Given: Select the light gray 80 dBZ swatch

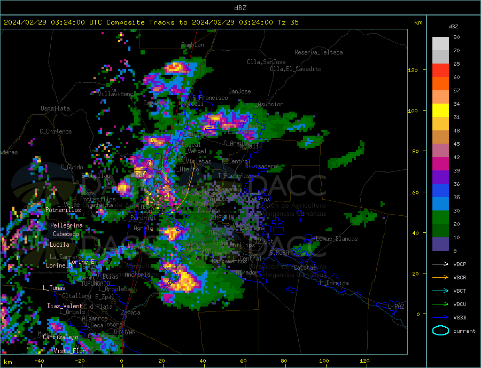Looking at the screenshot, I should 440,44.
